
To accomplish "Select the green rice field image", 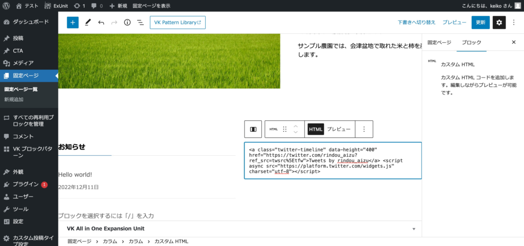I will (169, 61).
